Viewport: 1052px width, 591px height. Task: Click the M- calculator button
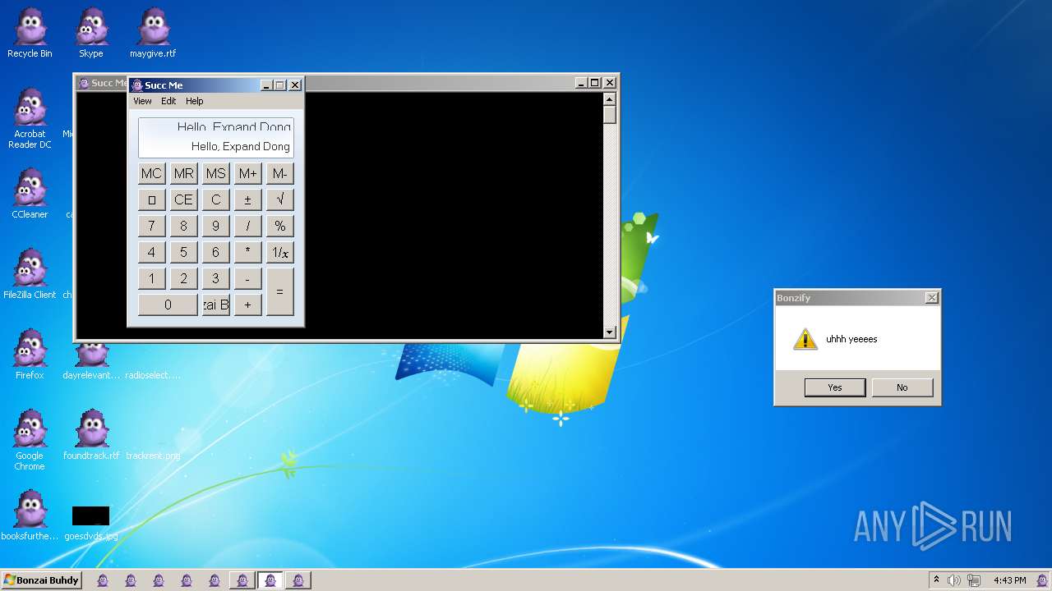click(279, 173)
